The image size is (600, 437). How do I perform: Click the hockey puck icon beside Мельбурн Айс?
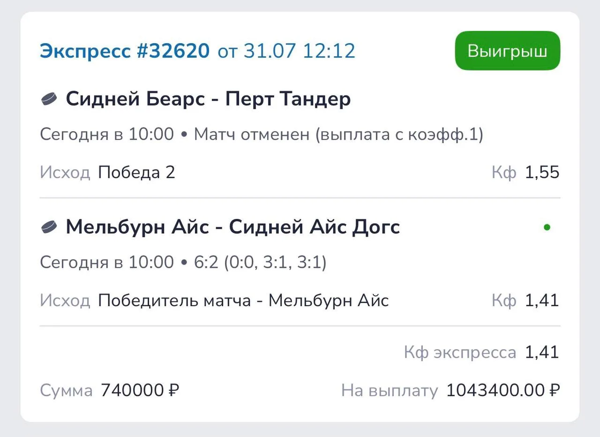click(49, 227)
